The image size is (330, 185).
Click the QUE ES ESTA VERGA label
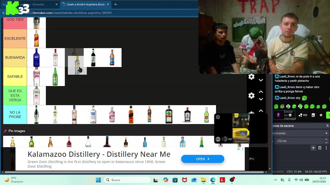tap(15, 96)
